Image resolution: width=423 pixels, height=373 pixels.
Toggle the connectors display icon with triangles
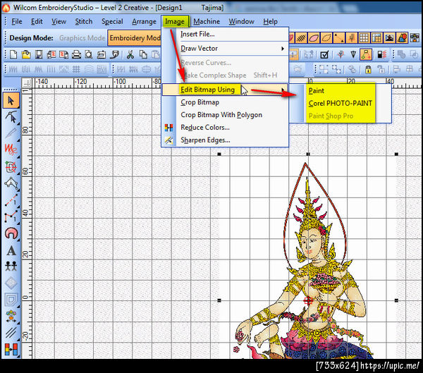click(x=338, y=38)
